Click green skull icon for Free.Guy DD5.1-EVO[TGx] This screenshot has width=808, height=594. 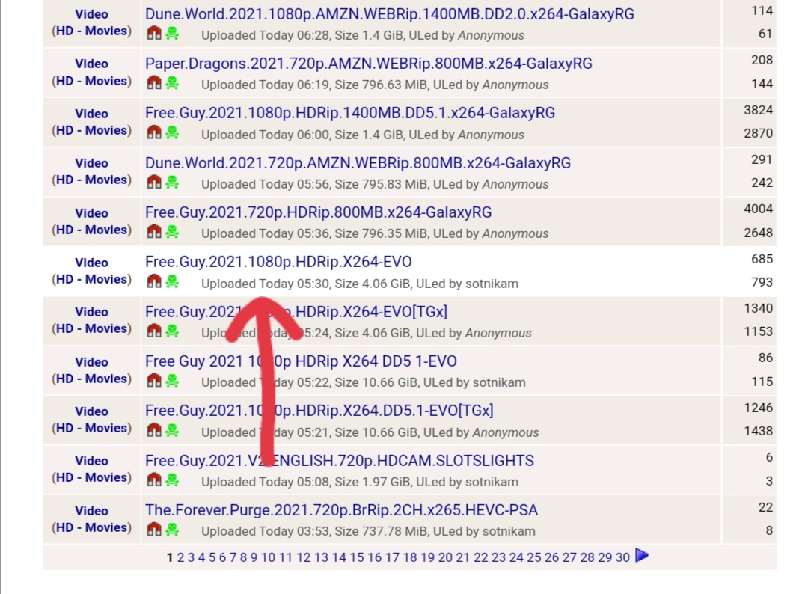pos(172,430)
